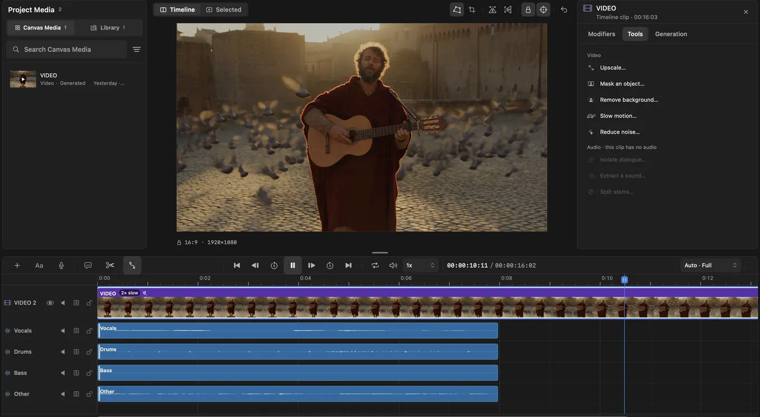Click the microphone record icon
760x417 pixels.
(61, 266)
